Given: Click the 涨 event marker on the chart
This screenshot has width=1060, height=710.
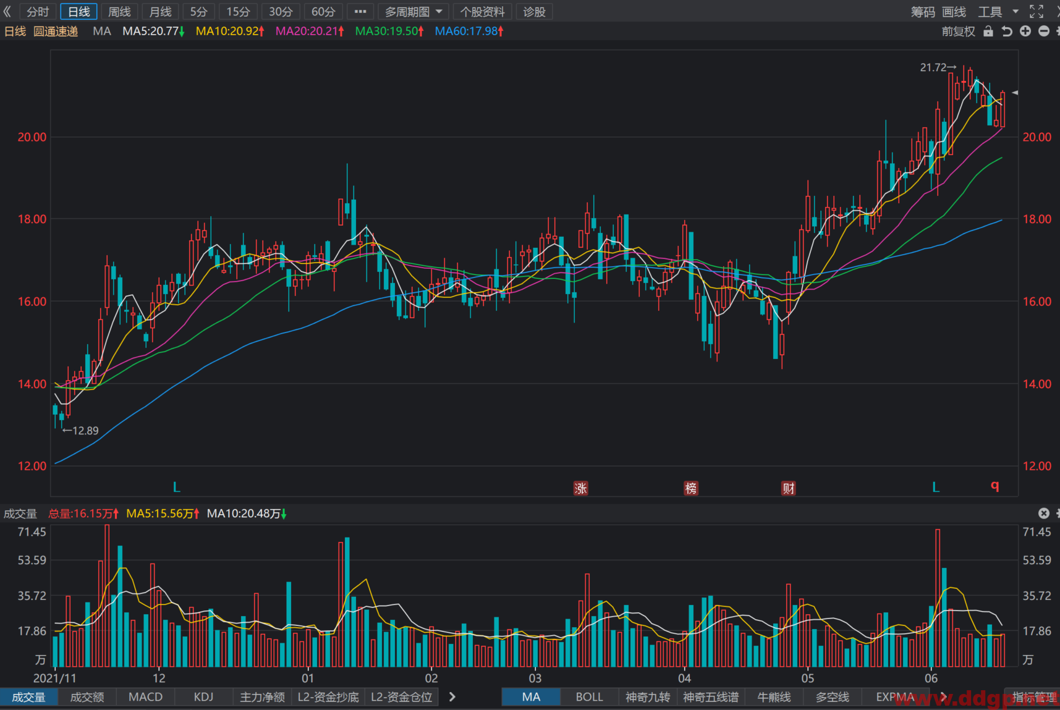Looking at the screenshot, I should (x=580, y=488).
